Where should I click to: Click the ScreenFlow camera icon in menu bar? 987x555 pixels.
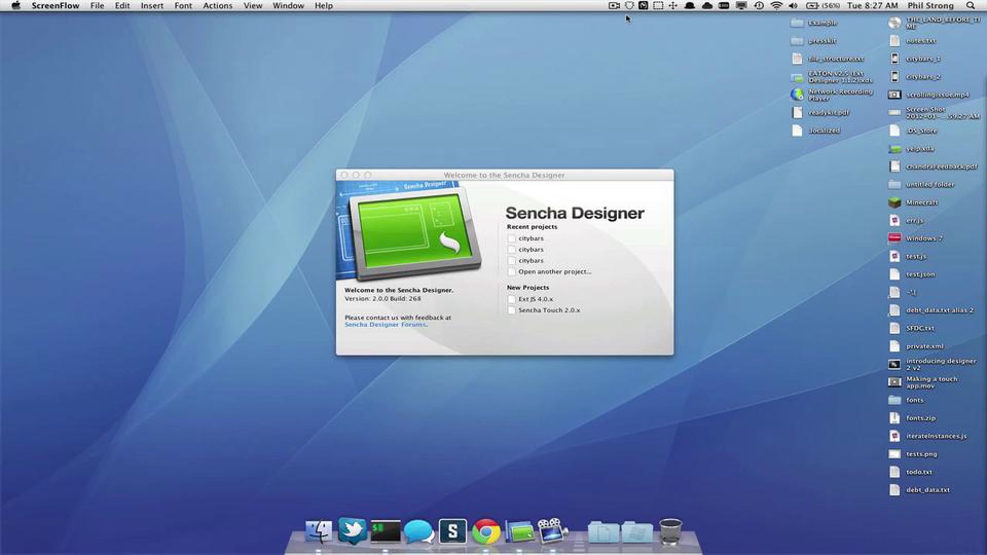point(614,6)
